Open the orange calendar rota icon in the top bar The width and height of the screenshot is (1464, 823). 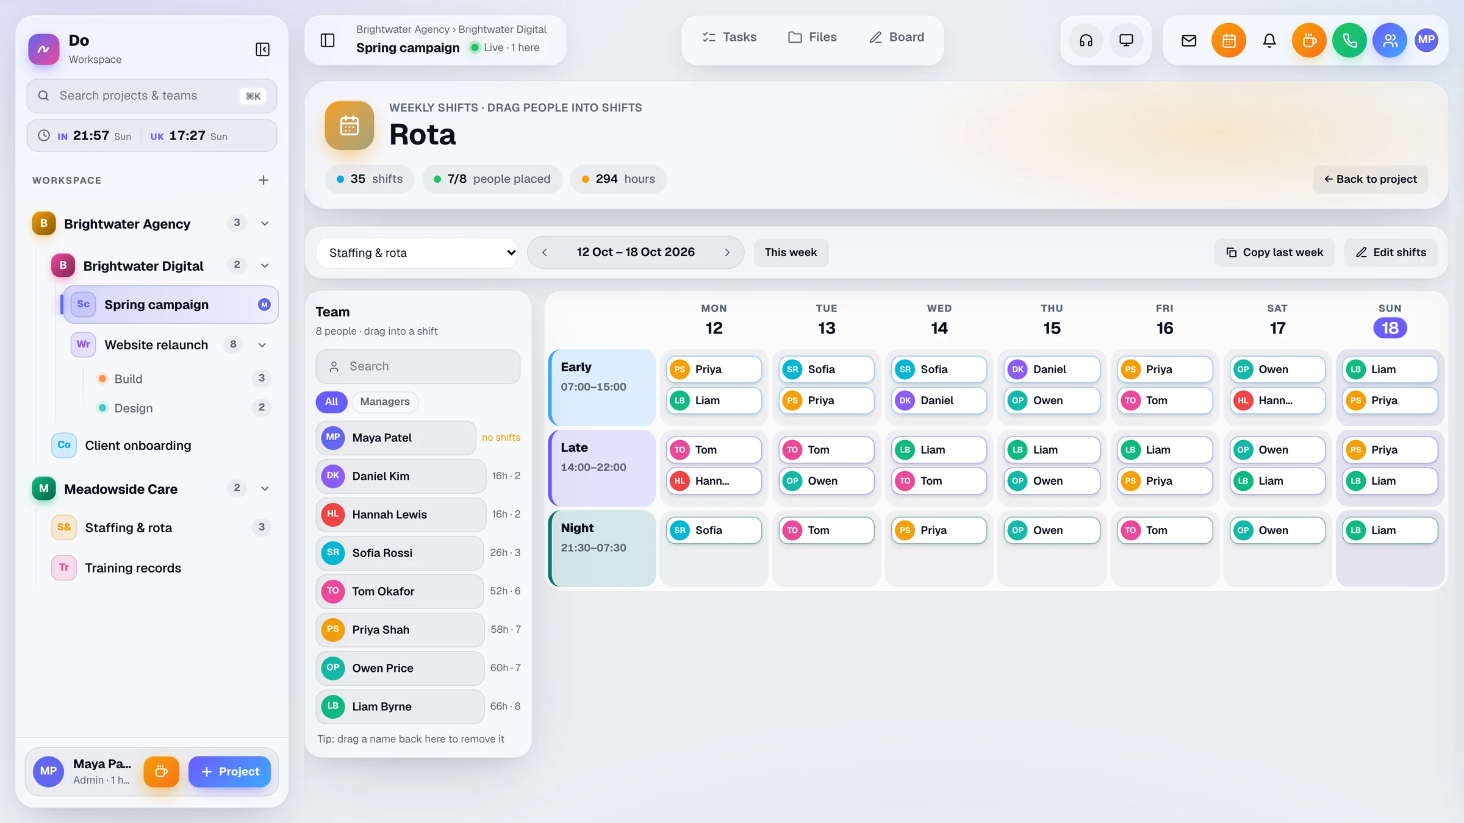(1229, 41)
